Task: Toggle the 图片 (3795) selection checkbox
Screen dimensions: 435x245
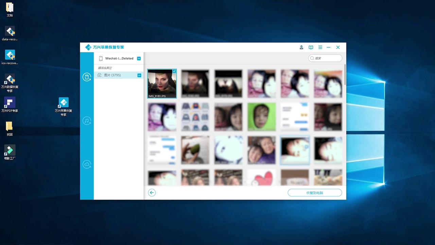Action: click(139, 75)
